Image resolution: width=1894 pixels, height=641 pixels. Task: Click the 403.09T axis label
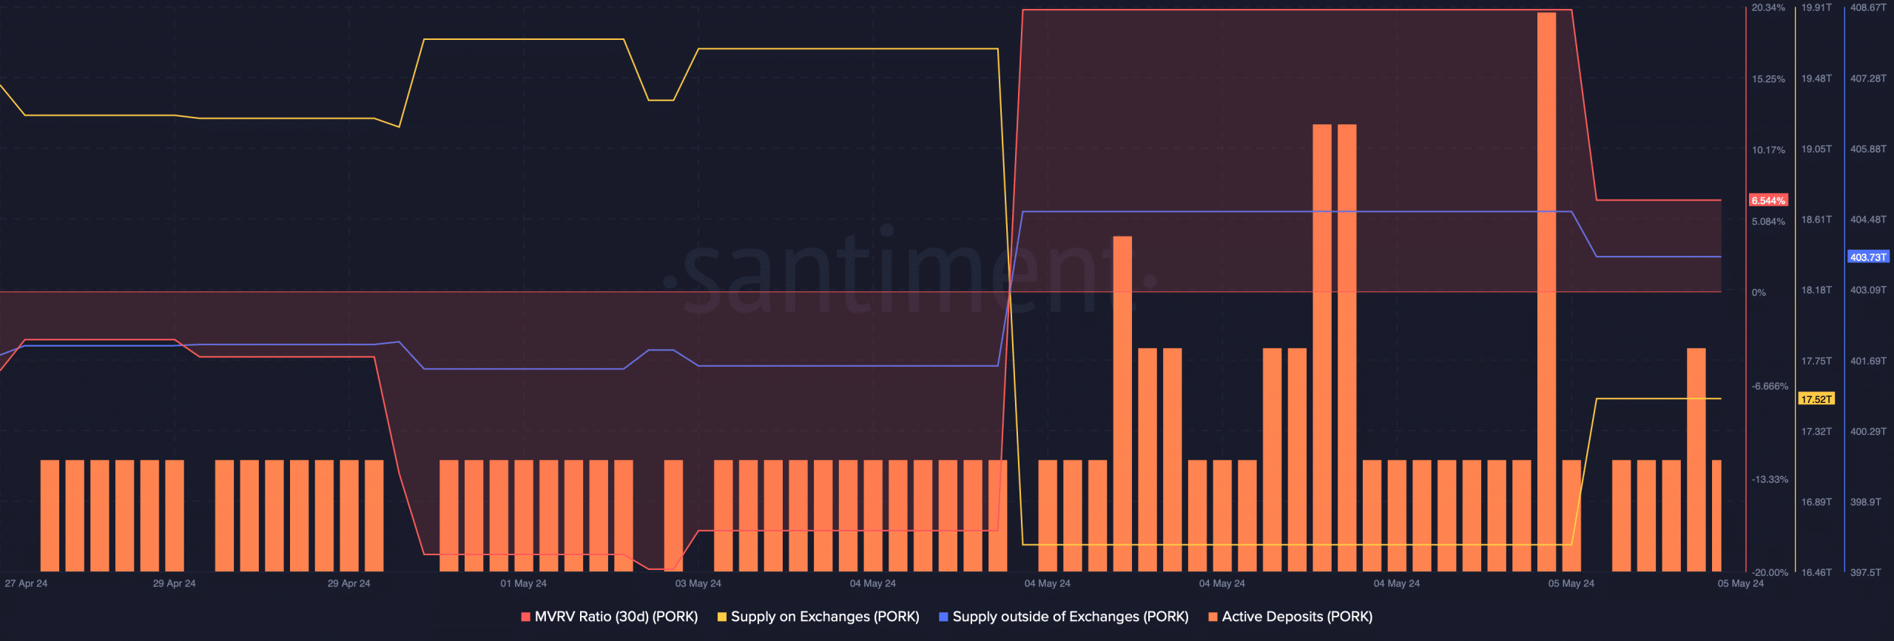(1868, 290)
